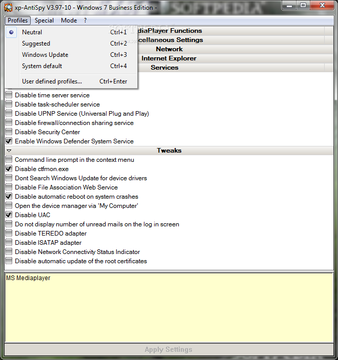338x360 pixels.
Task: Choose the System default profile
Action: click(x=71, y=66)
